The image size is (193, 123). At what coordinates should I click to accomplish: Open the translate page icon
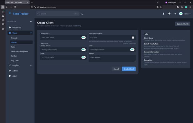(x=157, y=7)
